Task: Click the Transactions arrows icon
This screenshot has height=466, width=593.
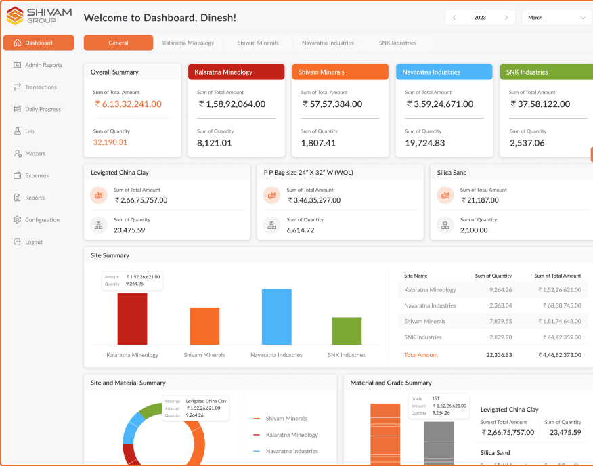Action: point(18,87)
